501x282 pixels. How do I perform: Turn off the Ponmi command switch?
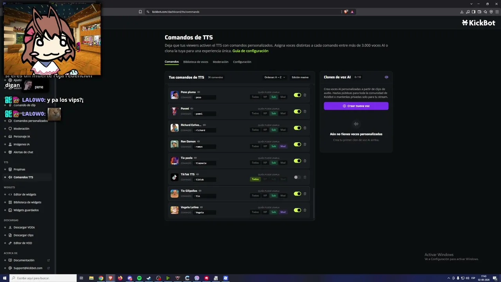[297, 112]
